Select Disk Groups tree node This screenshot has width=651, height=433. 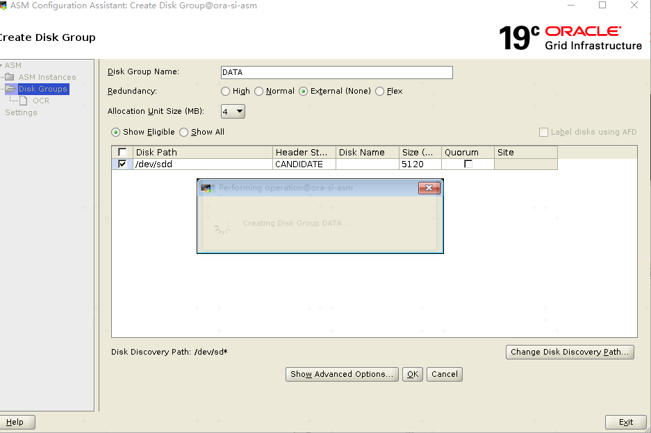click(x=43, y=89)
